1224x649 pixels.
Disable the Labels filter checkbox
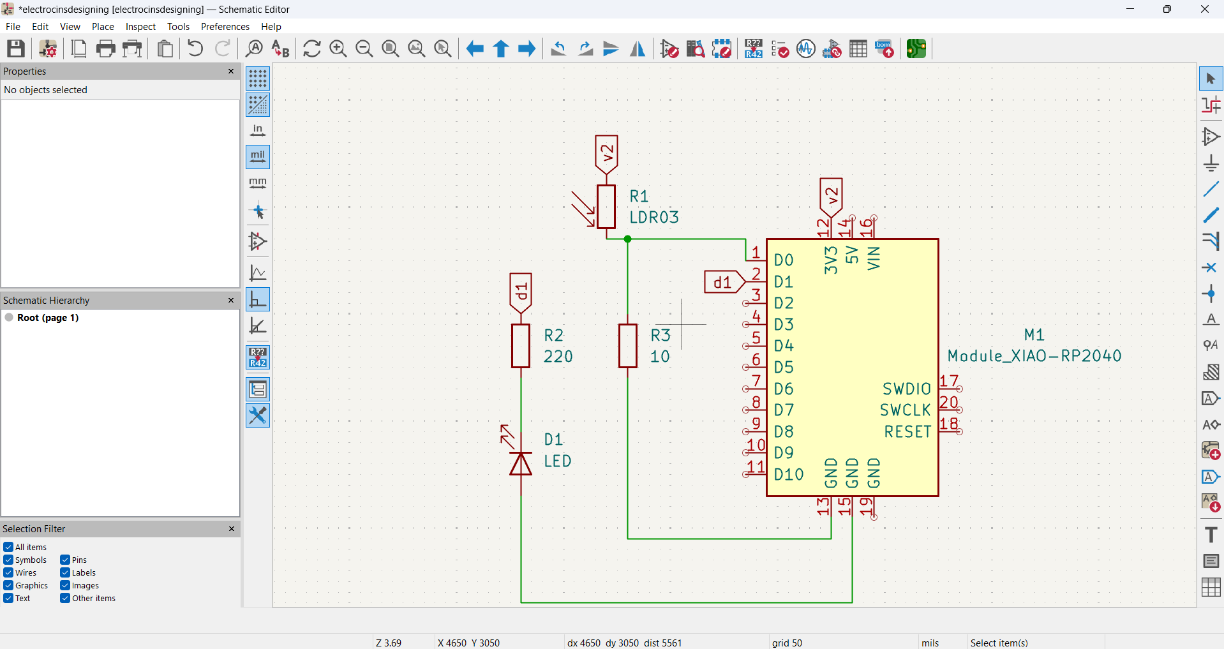pyautogui.click(x=65, y=572)
